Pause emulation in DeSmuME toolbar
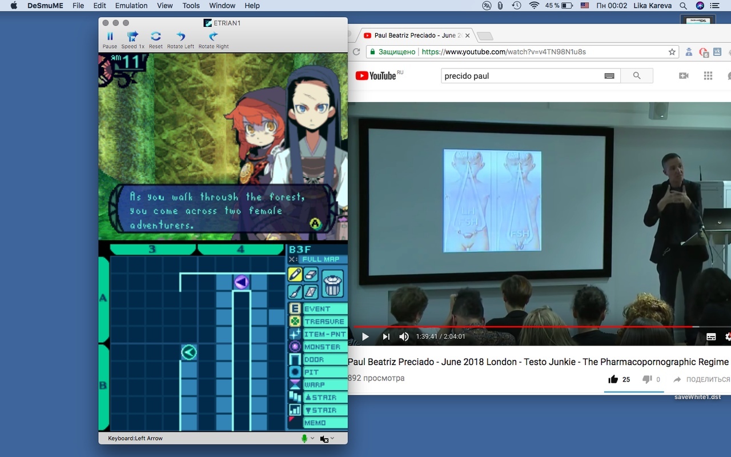The height and width of the screenshot is (457, 731). point(110,39)
